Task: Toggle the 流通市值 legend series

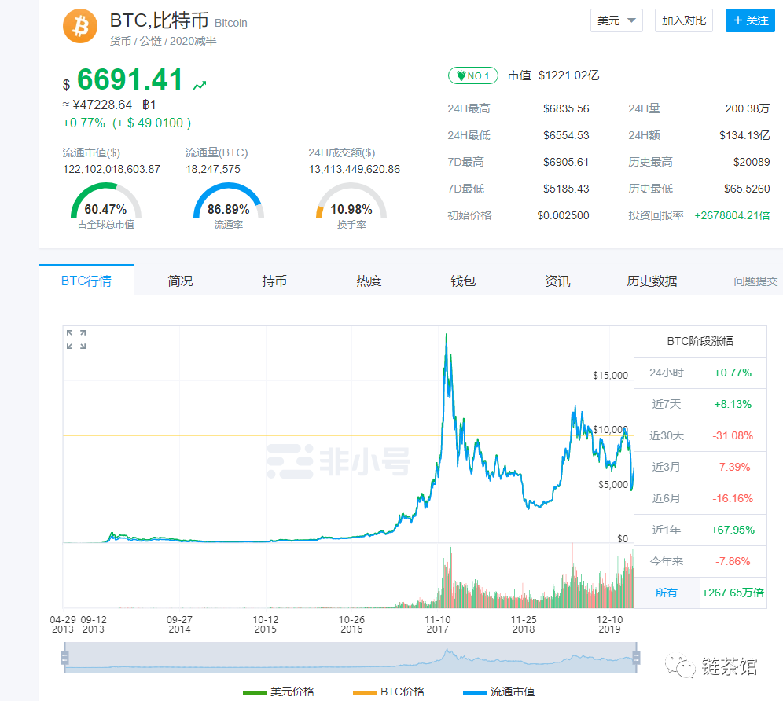Action: pyautogui.click(x=499, y=692)
